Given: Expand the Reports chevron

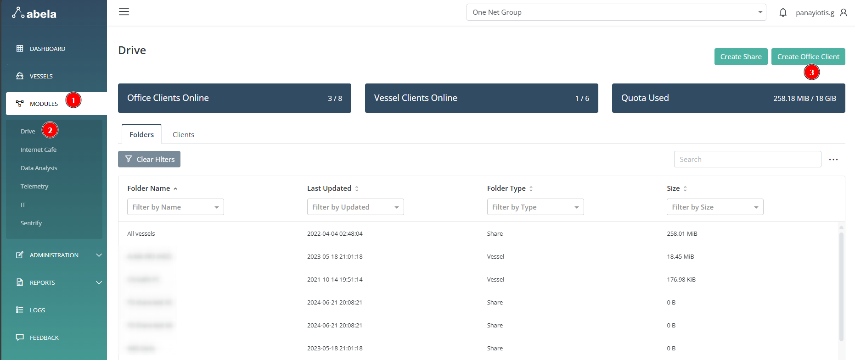Looking at the screenshot, I should (99, 282).
